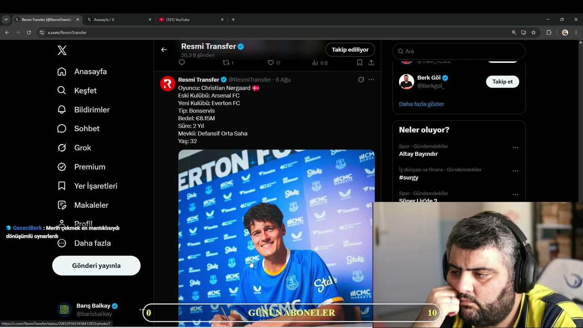The width and height of the screenshot is (583, 328).
Task: Open the more options on the Nørgaard post
Action: (371, 80)
